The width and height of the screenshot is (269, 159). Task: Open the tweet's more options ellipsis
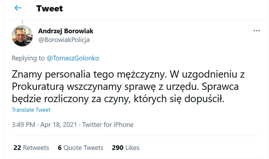(256, 31)
